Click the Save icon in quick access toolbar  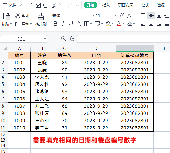click(30, 5)
